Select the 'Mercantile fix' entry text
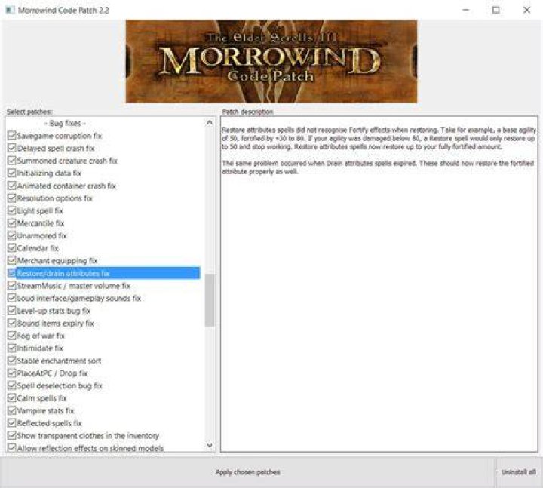This screenshot has width=543, height=488. (41, 223)
